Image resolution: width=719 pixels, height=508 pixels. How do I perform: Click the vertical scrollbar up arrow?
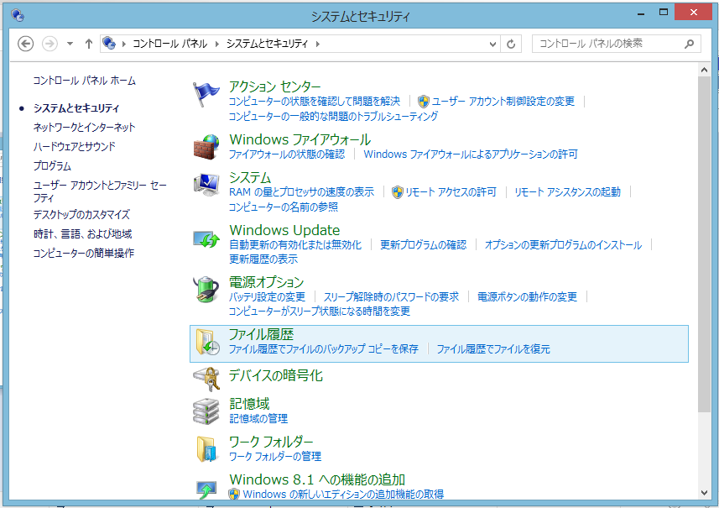pos(705,71)
